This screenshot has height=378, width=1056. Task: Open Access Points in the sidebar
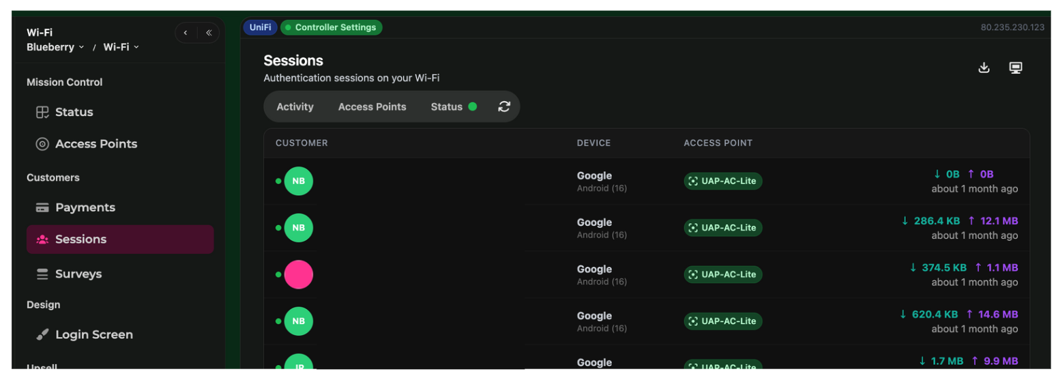(x=96, y=144)
